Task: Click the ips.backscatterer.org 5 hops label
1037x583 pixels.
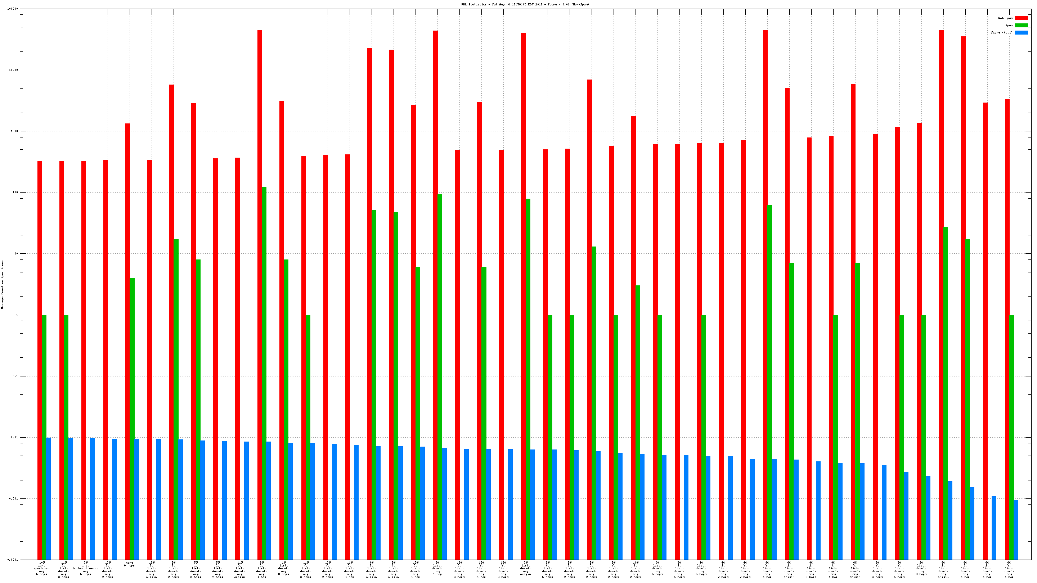Action: tap(85, 568)
